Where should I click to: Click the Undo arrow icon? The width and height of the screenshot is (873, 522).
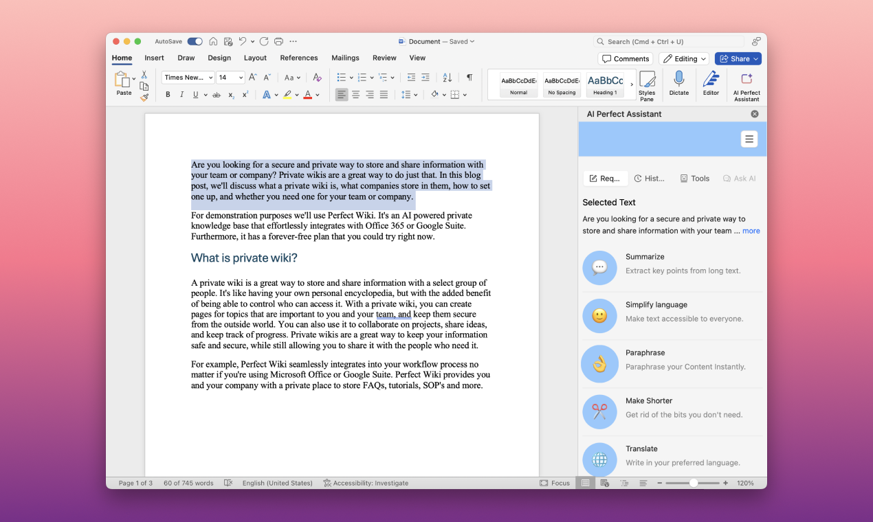(243, 41)
